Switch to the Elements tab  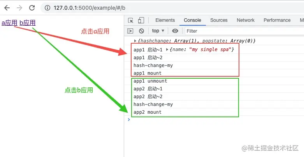pyautogui.click(x=165, y=20)
